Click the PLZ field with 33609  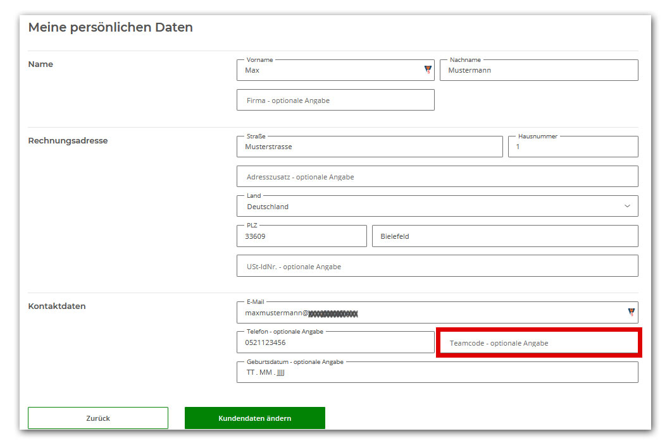click(x=302, y=236)
